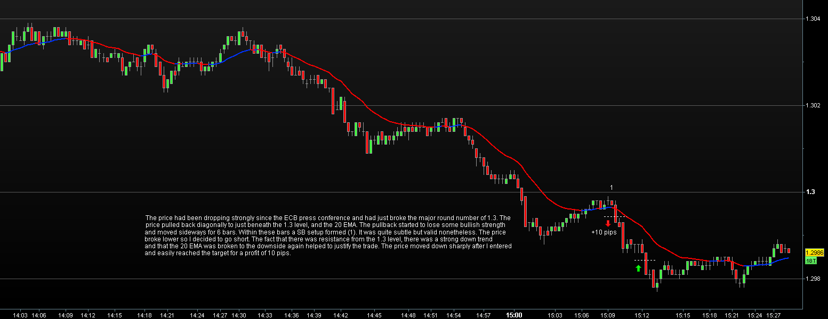
Task: Select the 14:57 time axis label
Action: 484,315
